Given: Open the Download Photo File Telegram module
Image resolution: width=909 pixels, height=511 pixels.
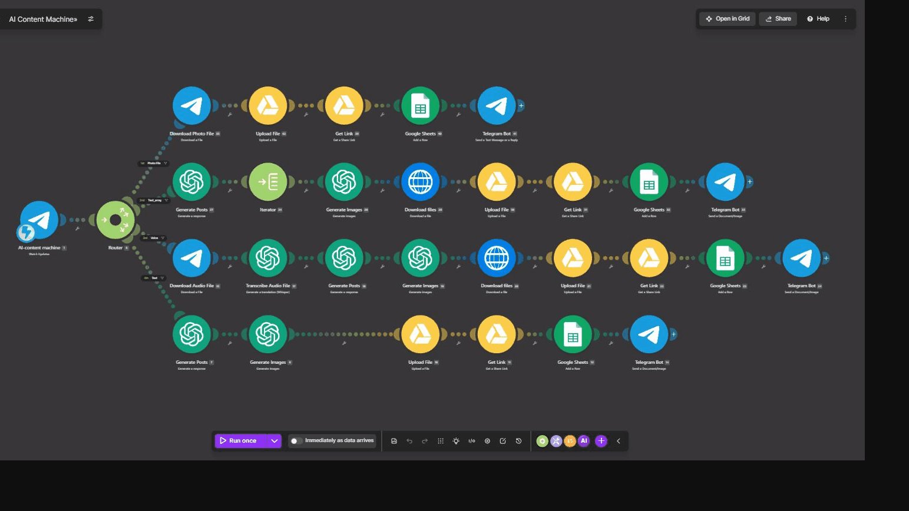Looking at the screenshot, I should tap(191, 106).
